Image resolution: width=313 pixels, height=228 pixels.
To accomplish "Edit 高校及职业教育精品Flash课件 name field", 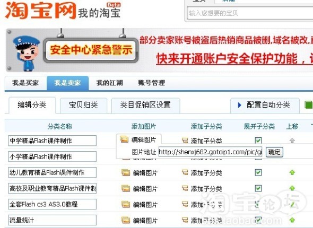I will click(53, 188).
